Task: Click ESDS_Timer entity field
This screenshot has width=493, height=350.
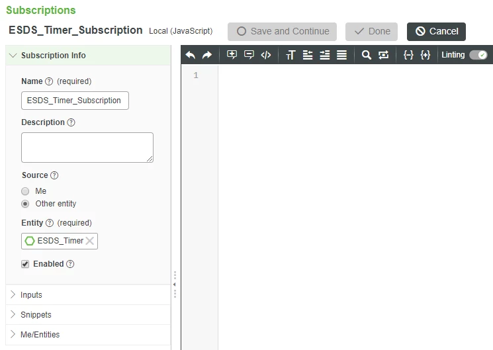Action: click(60, 241)
